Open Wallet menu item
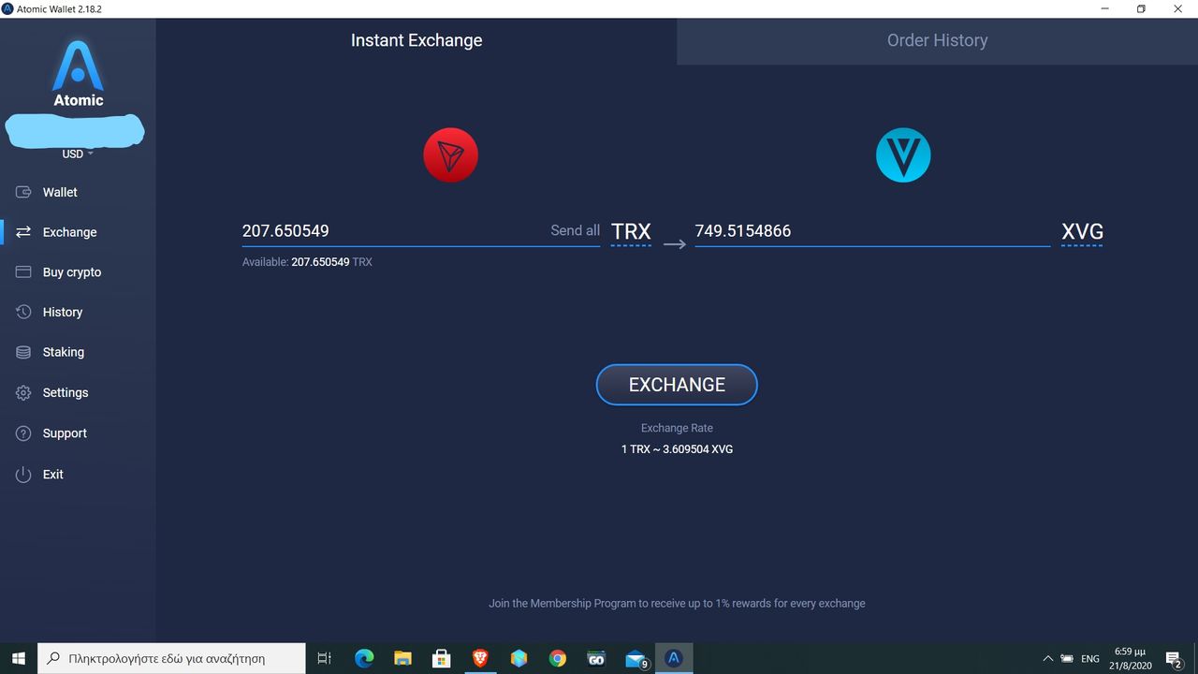Viewport: 1198px width, 674px height. pos(60,192)
